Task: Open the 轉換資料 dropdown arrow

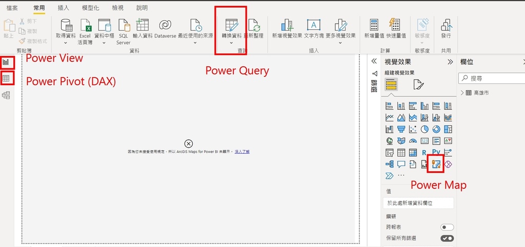Action: pyautogui.click(x=231, y=43)
